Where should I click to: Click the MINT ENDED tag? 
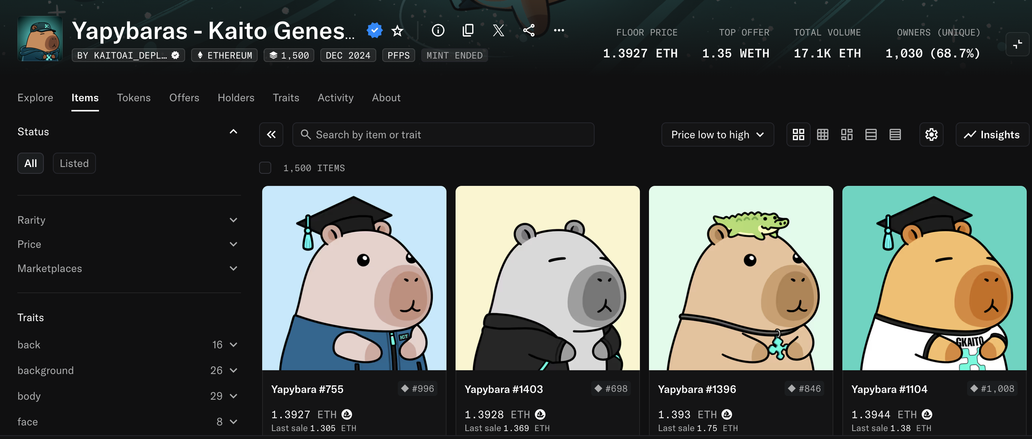[x=454, y=55]
